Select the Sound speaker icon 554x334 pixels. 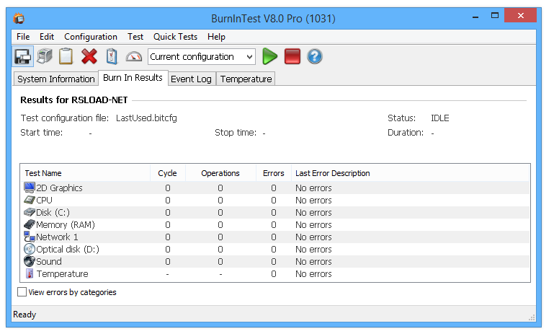[30, 261]
